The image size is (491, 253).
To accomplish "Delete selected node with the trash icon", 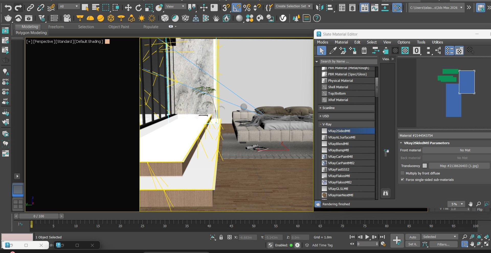I will coord(364,51).
